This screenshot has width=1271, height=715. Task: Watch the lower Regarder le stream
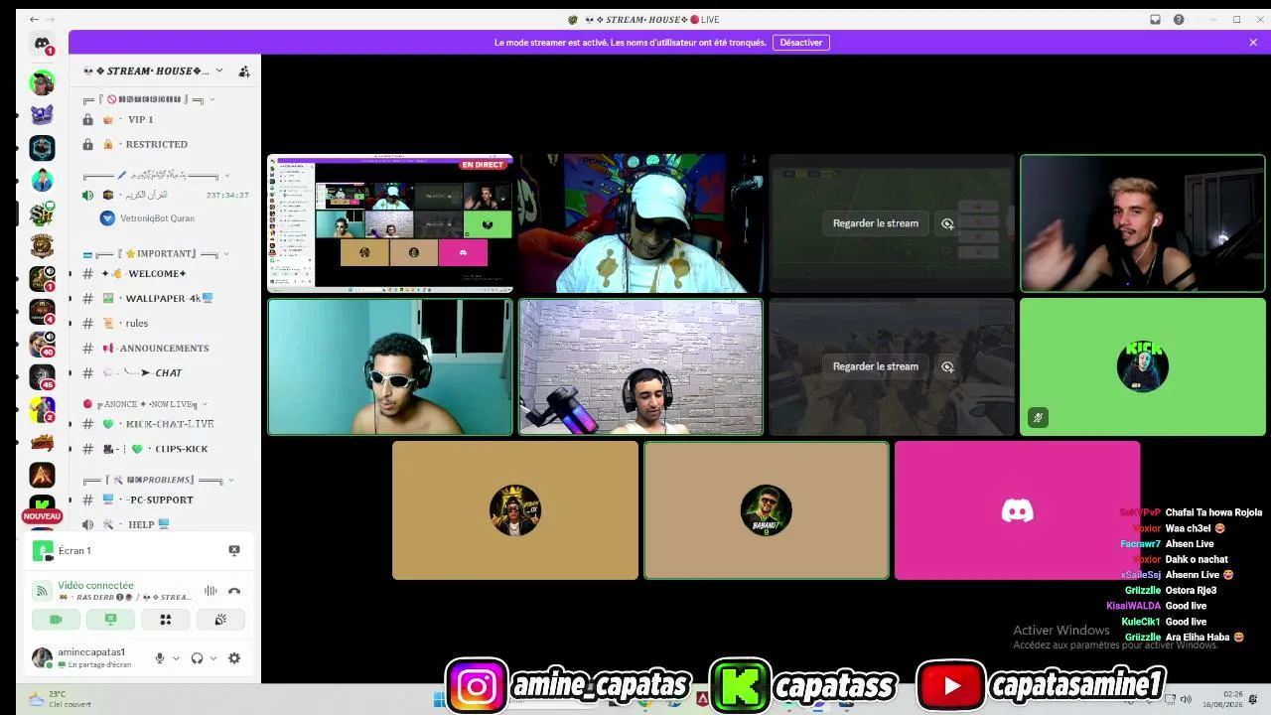point(876,366)
